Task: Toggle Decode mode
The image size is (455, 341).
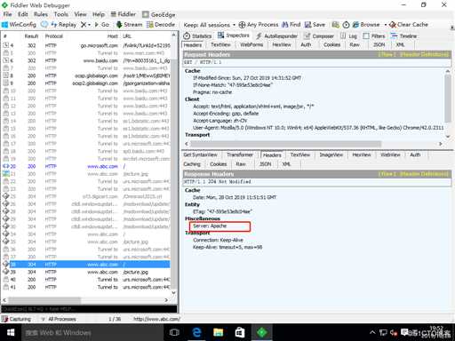Action: pos(161,25)
